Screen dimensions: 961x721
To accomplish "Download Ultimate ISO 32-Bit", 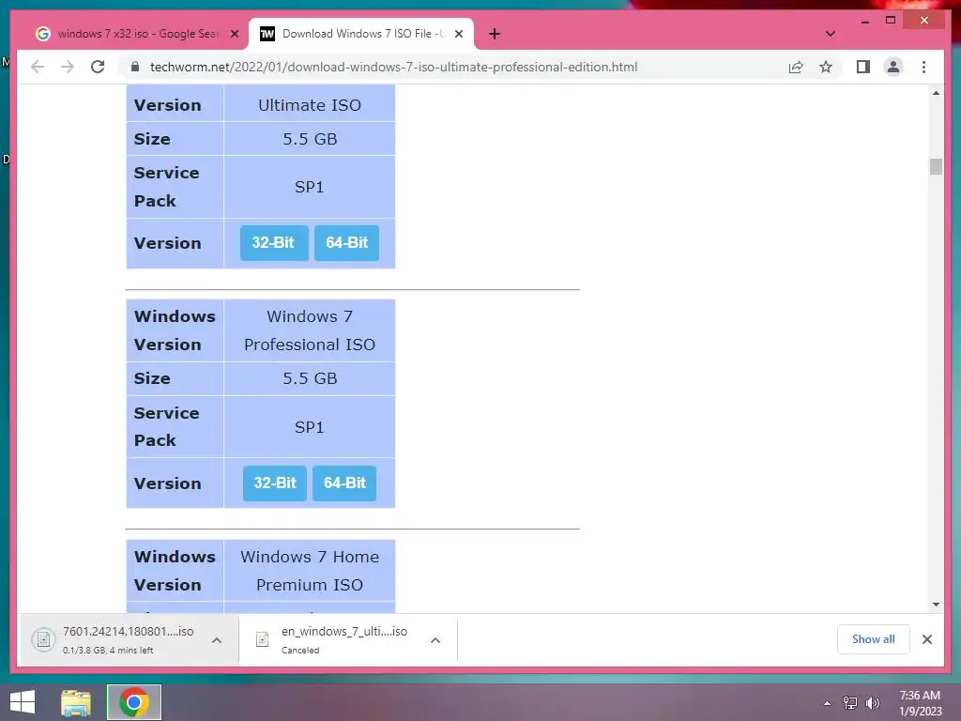I will click(x=274, y=243).
